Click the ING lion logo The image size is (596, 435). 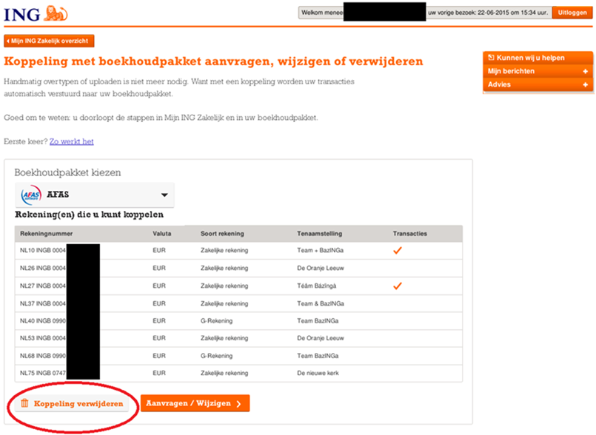[x=56, y=13]
